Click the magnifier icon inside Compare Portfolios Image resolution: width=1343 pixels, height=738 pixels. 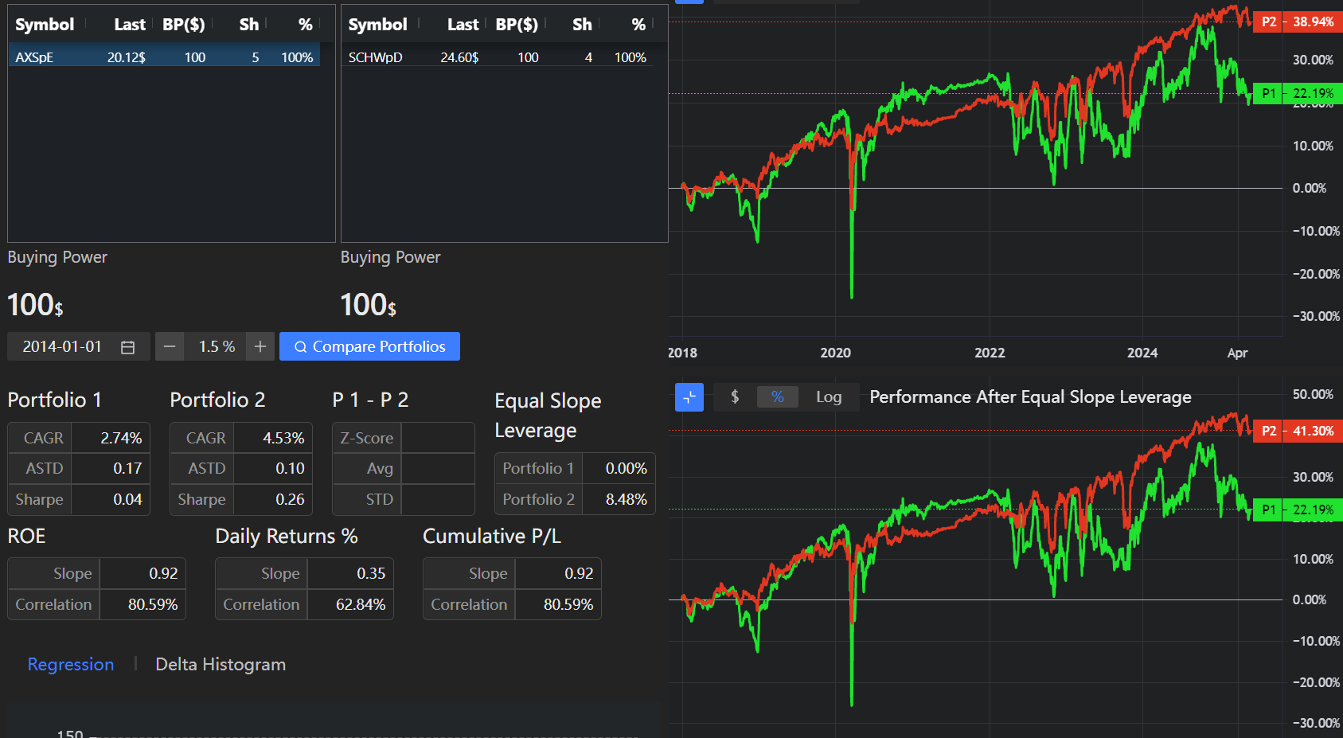[x=301, y=346]
